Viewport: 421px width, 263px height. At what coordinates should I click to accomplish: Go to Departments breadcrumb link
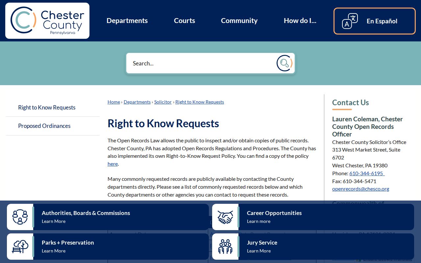tap(137, 102)
